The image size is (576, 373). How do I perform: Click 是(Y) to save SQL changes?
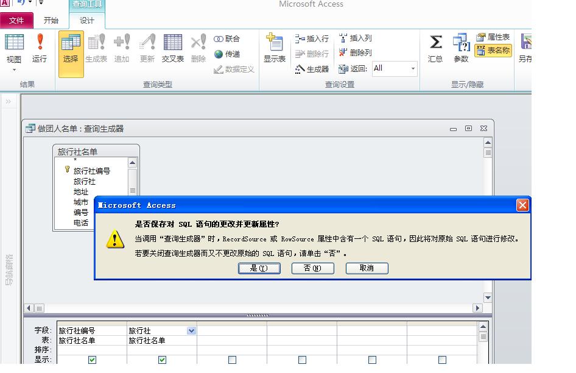point(259,268)
